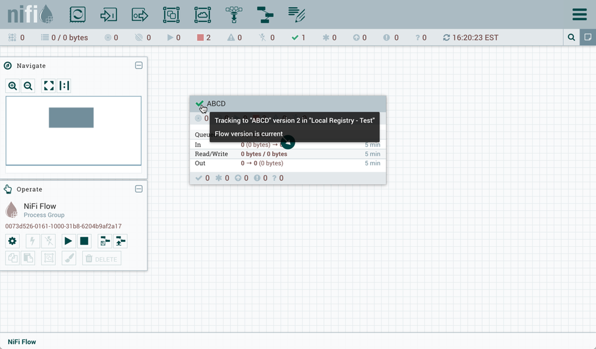Choose the Process Group toolbar icon

(171, 14)
